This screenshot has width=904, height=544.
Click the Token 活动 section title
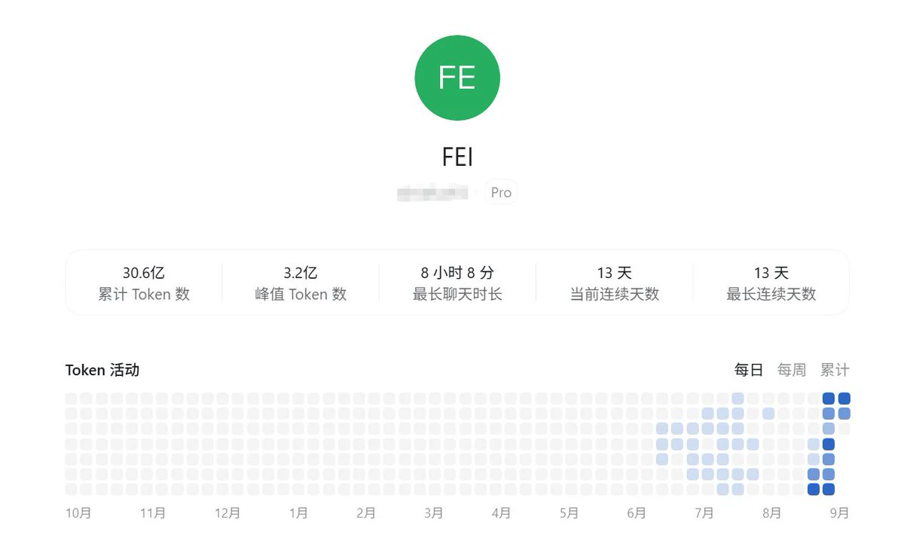pos(102,370)
